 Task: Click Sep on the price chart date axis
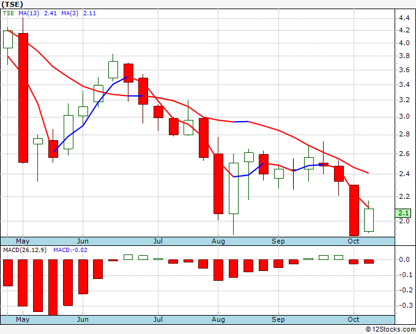pos(278,241)
